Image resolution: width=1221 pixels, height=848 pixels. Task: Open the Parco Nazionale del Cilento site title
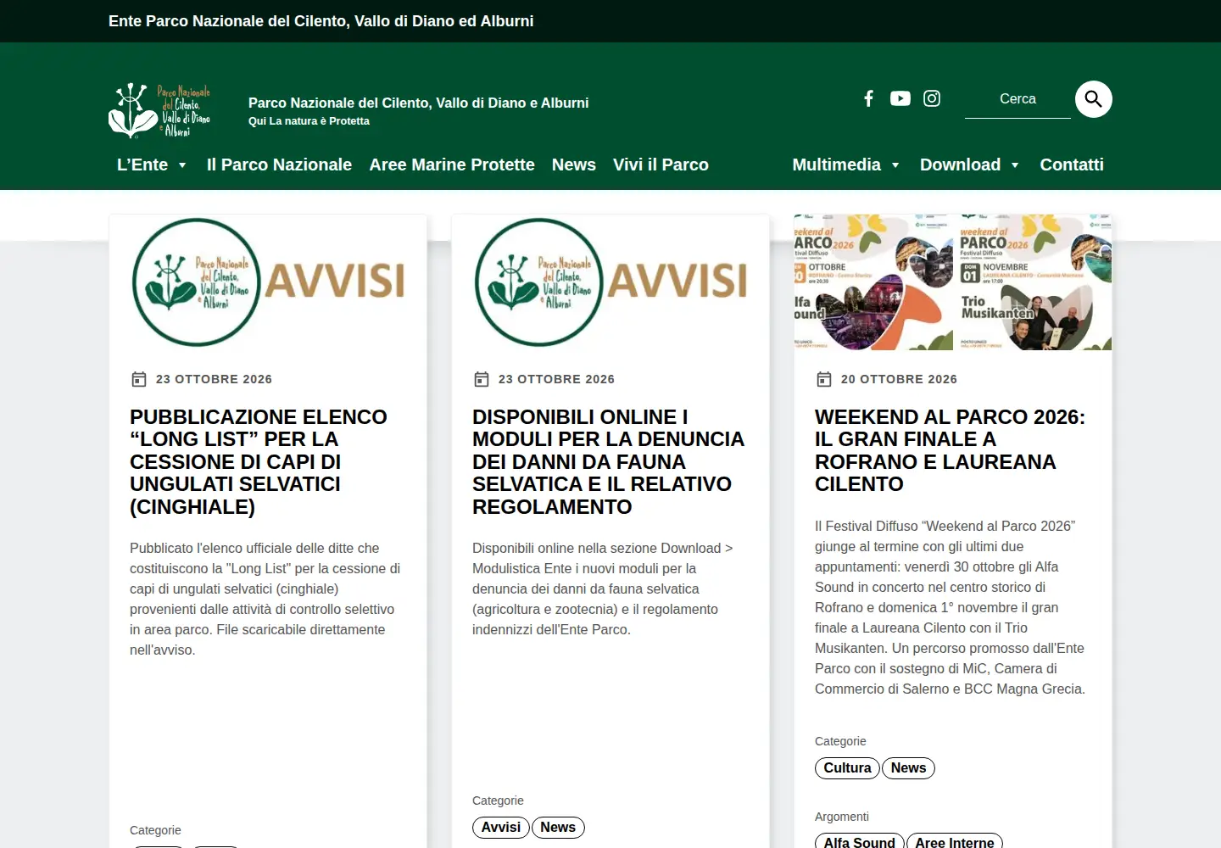[418, 103]
